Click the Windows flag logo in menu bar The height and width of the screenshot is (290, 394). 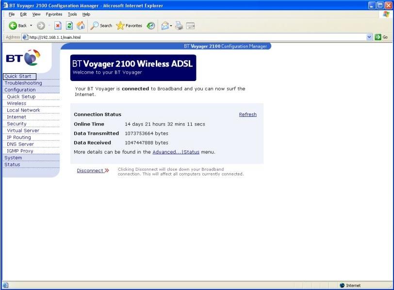(x=386, y=15)
